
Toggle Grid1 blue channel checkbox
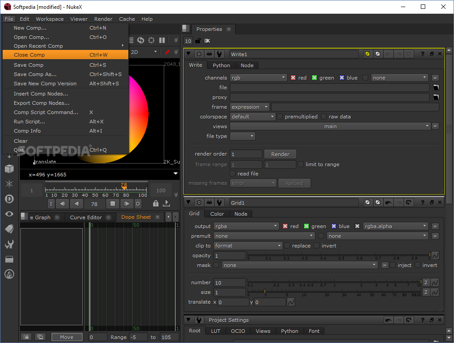click(334, 226)
